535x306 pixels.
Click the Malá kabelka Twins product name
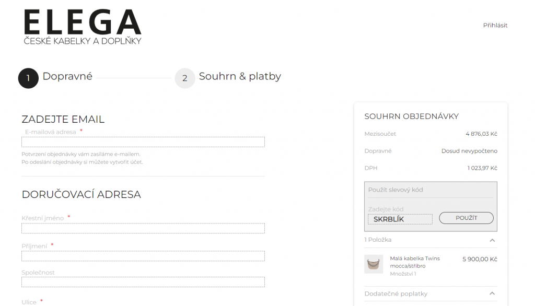tap(415, 262)
